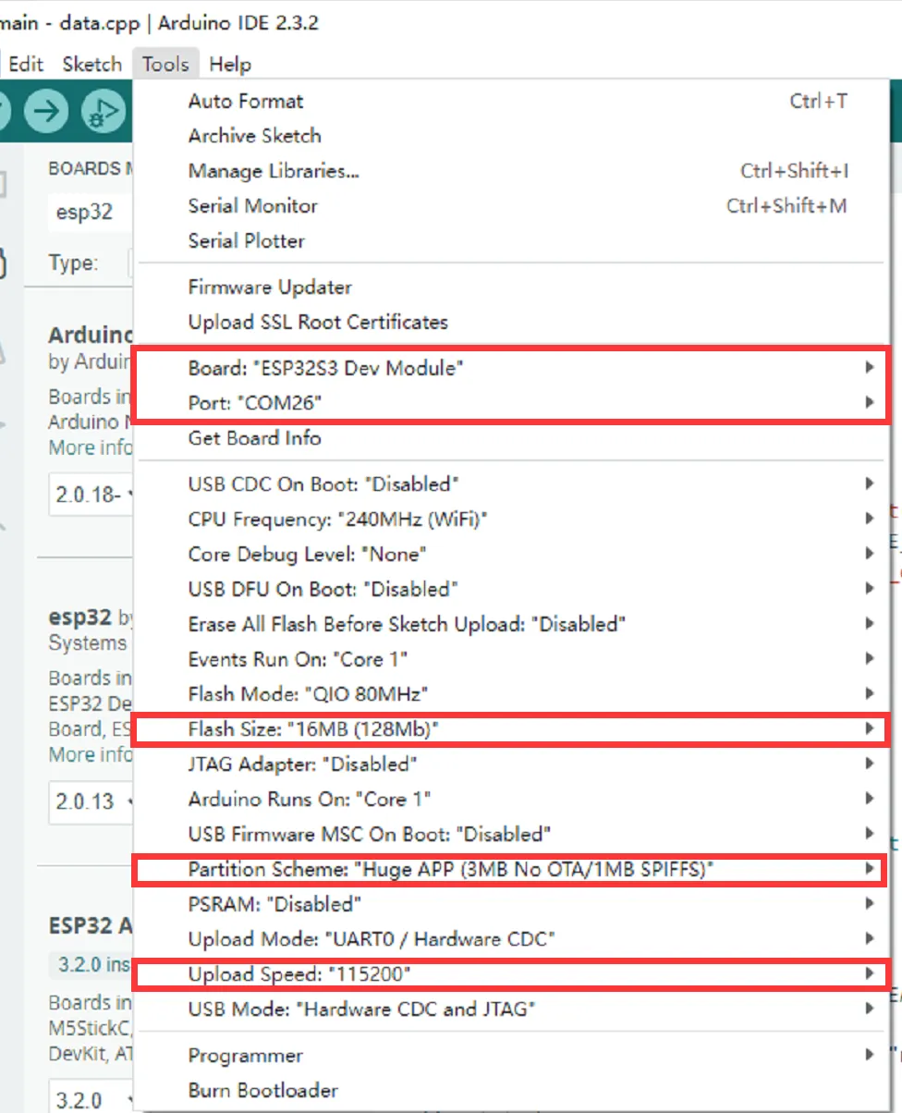
Task: Open Upload Mode "UART0 / Hardware CDC" submenu
Action: 512,940
